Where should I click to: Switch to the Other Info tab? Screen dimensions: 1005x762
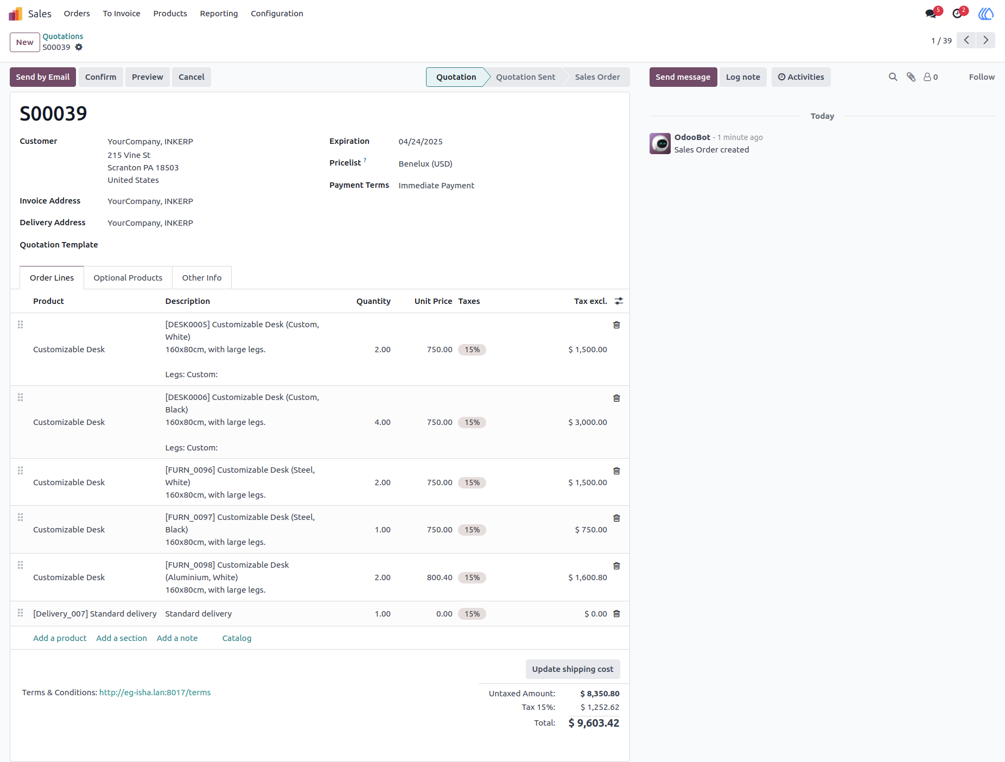(202, 278)
